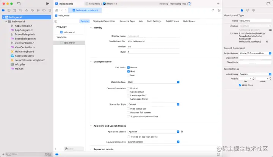The image size is (273, 157).
Task: Open the Main Interface dropdown
Action: [154, 82]
